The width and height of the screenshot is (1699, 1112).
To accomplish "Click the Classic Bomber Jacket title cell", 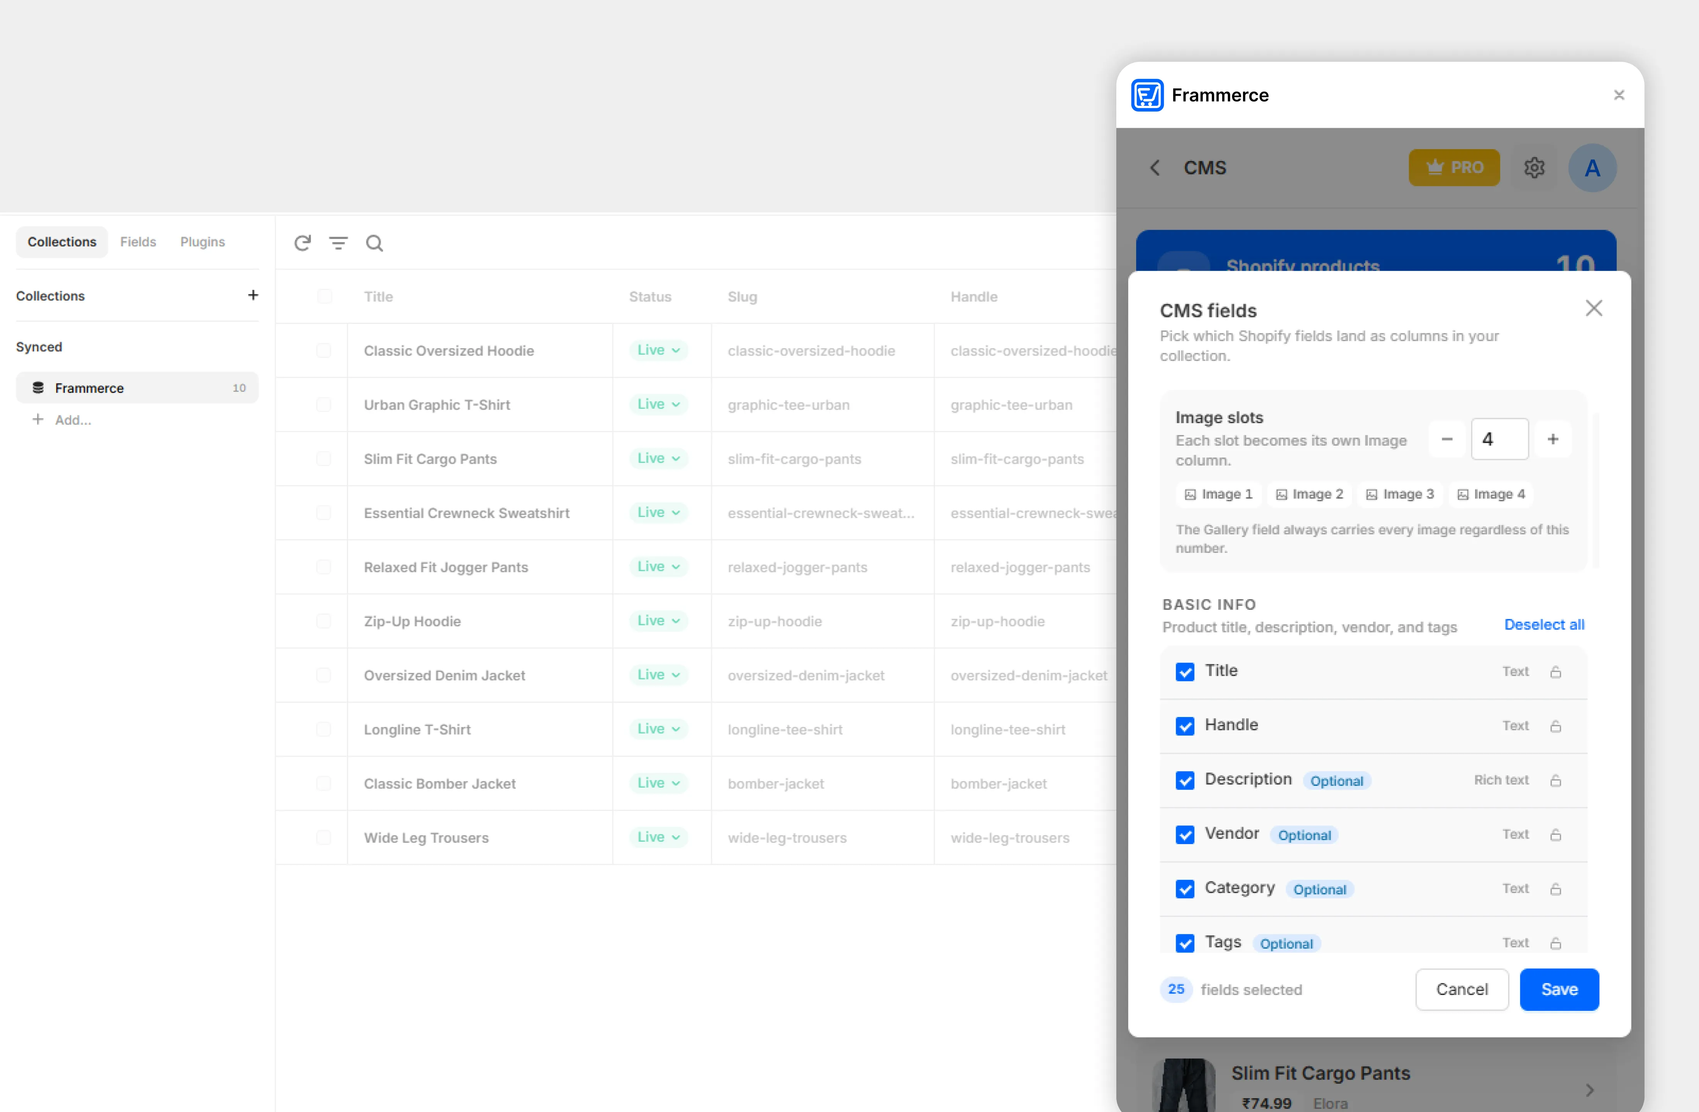I will pyautogui.click(x=480, y=784).
